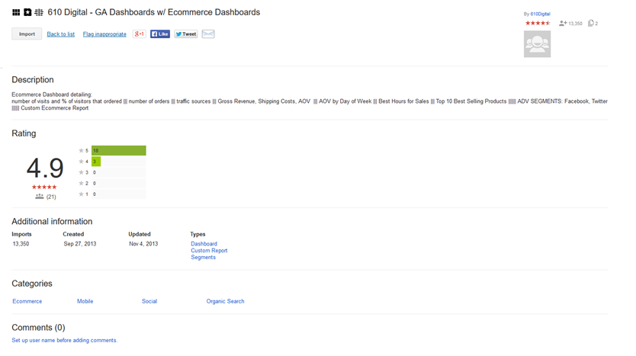Open the Dashboard type link
636x356 pixels.
point(204,244)
